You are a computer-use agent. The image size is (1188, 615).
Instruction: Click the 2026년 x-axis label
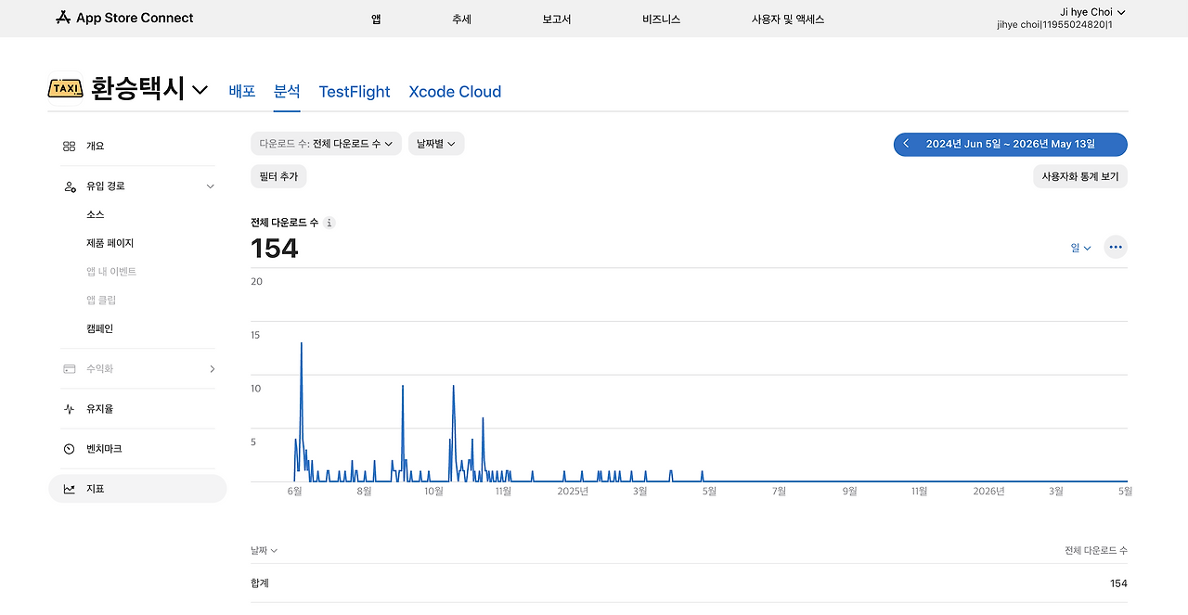[988, 492]
